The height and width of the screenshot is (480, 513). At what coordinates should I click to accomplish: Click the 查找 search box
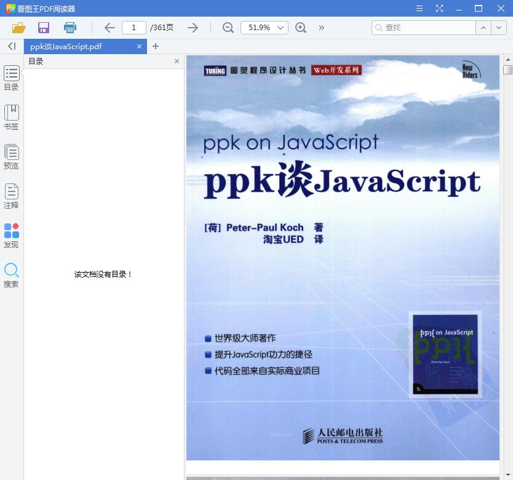[423, 28]
